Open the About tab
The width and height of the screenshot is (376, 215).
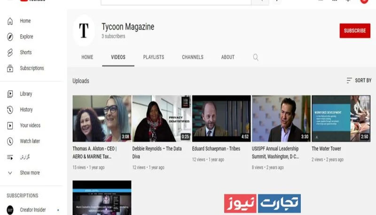[228, 57]
